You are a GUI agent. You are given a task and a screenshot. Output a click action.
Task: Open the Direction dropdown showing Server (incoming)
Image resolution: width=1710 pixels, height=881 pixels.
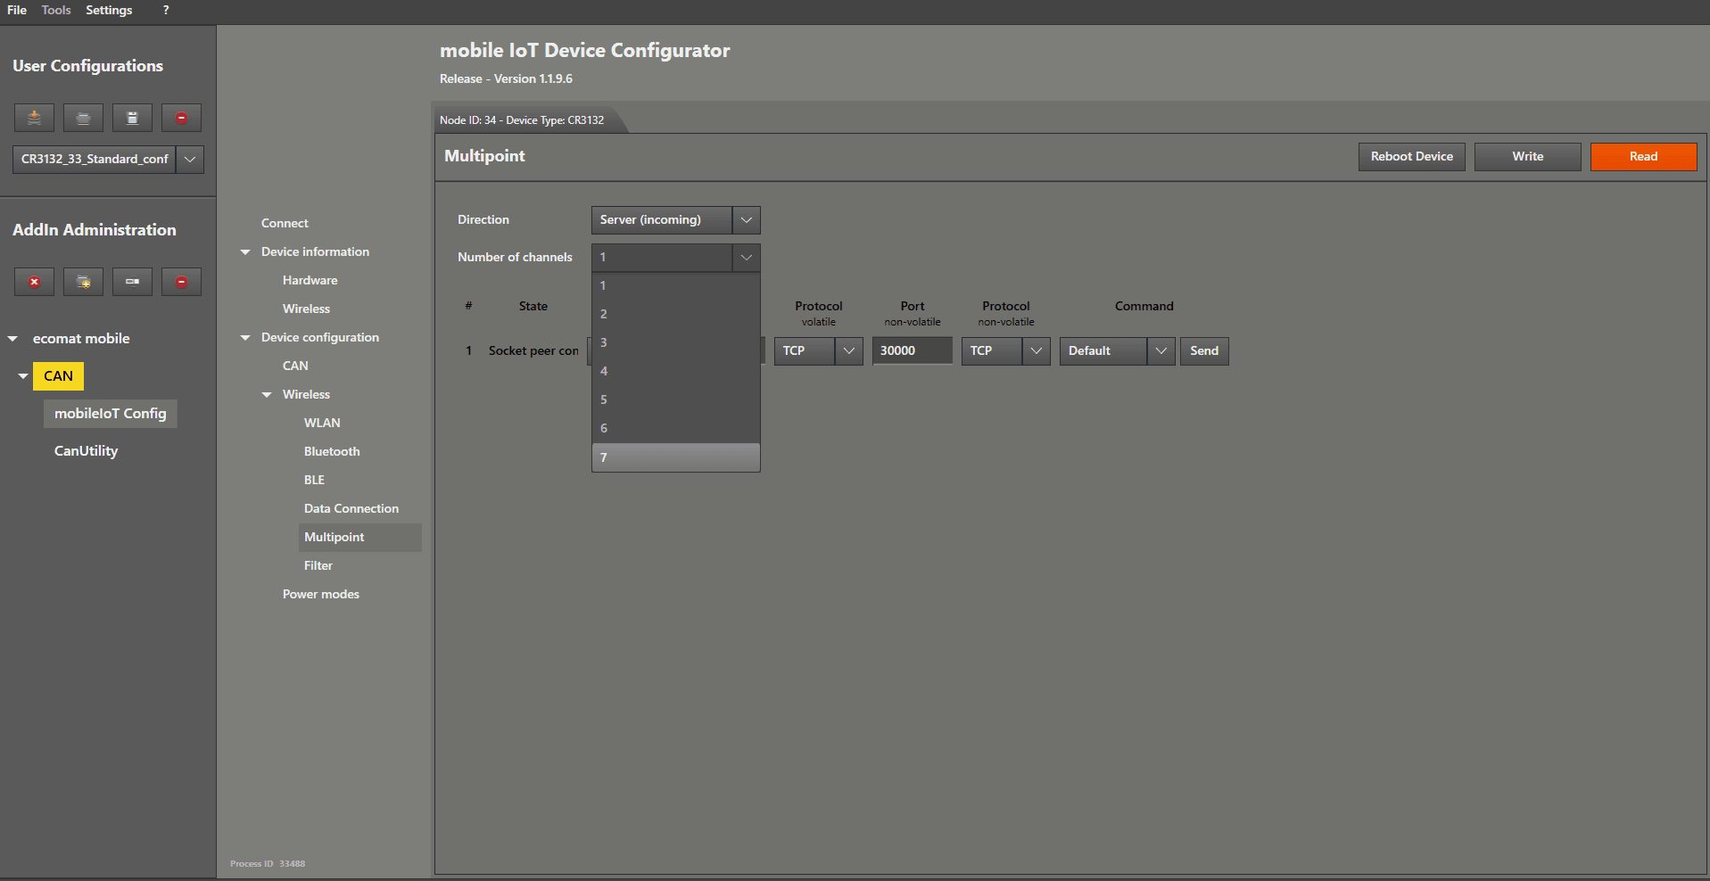(746, 220)
